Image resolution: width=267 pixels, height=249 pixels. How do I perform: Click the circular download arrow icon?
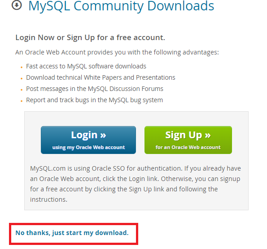[x=17, y=5]
